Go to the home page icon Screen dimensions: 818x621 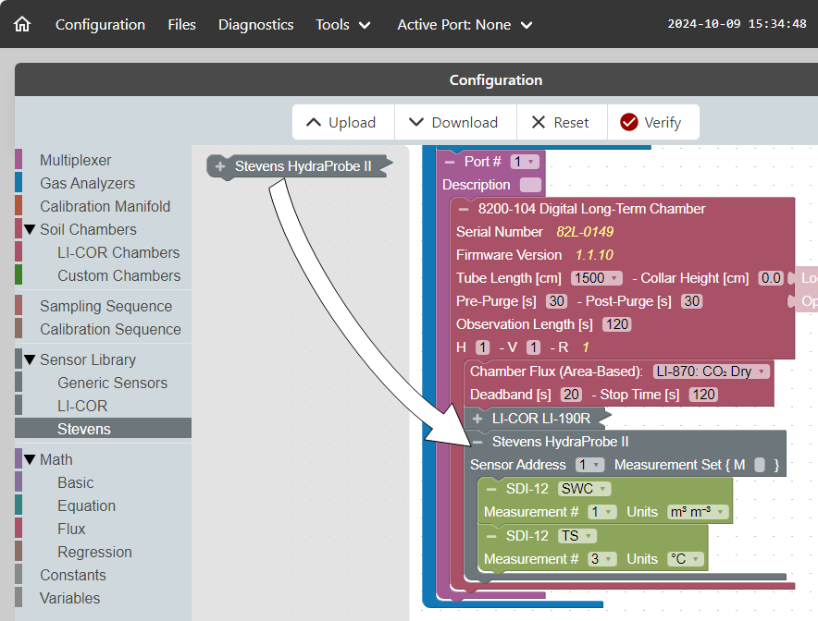tap(22, 24)
